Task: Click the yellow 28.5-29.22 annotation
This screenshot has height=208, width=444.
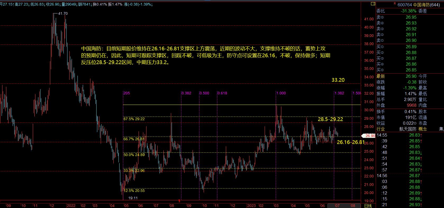Action: [330, 119]
